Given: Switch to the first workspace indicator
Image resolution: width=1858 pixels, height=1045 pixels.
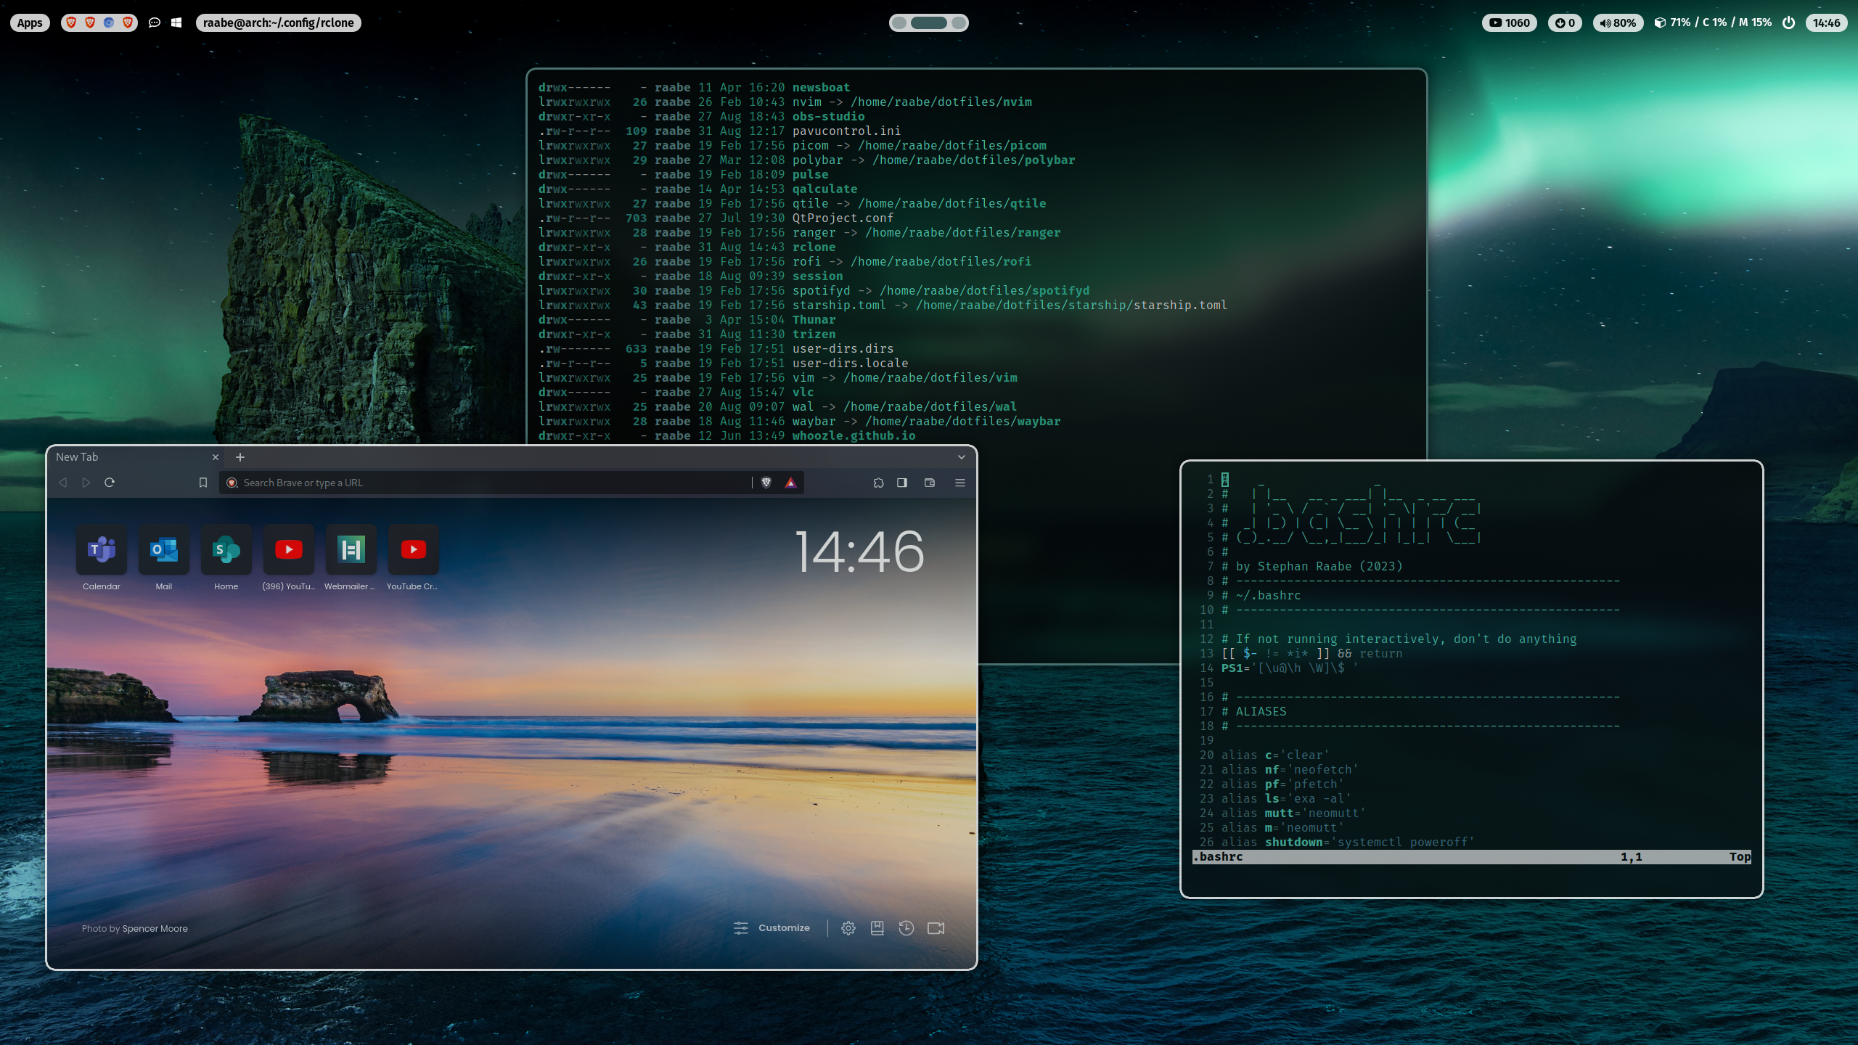Looking at the screenshot, I should tap(899, 22).
